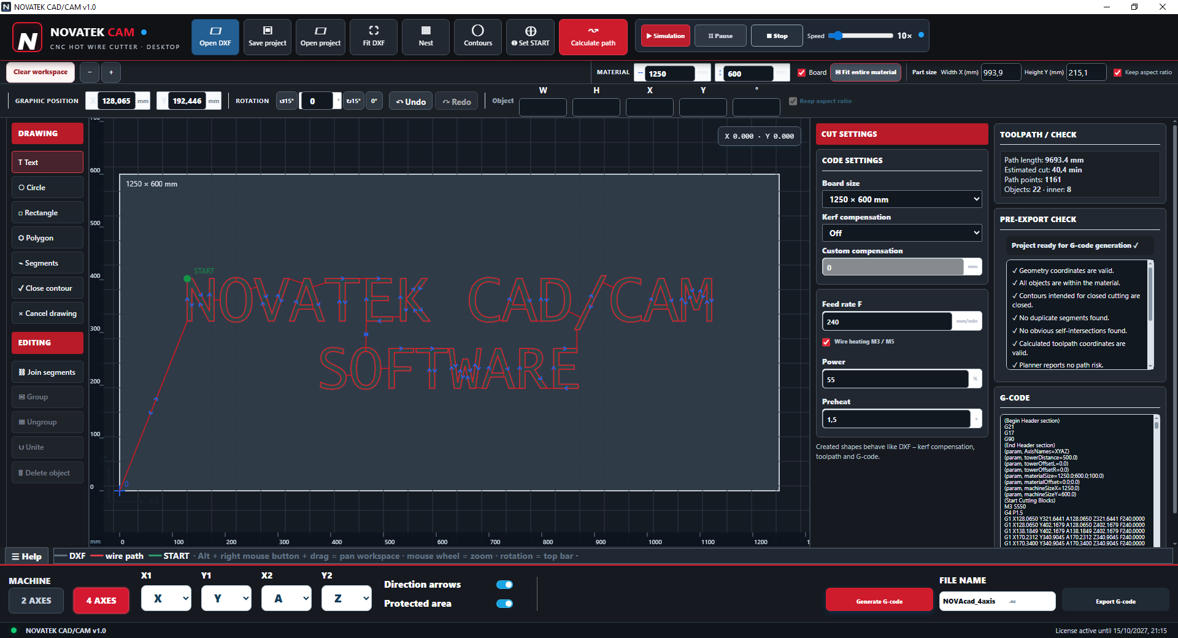1178x638 pixels.
Task: Open a DXF file
Action: tap(215, 37)
